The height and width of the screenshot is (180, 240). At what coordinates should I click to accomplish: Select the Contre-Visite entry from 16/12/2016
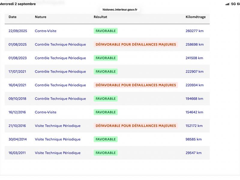coord(46,112)
